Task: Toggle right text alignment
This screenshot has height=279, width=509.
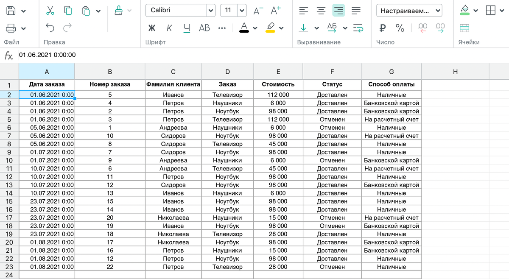Action: click(338, 10)
